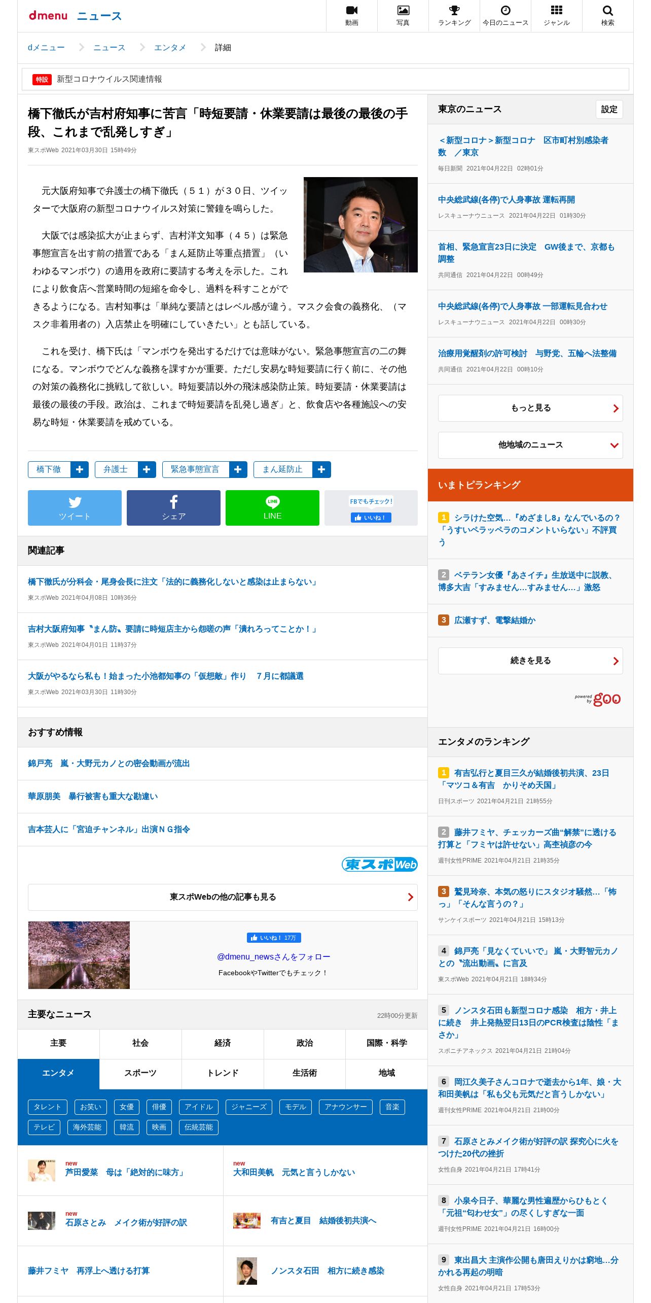Open もっと見る for Tokyo news

[x=530, y=408]
